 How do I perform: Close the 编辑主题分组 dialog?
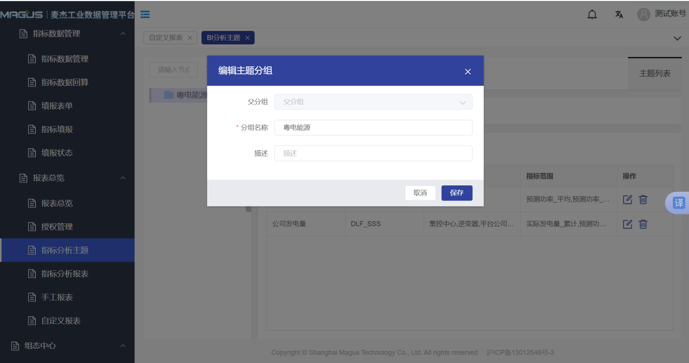click(x=468, y=72)
